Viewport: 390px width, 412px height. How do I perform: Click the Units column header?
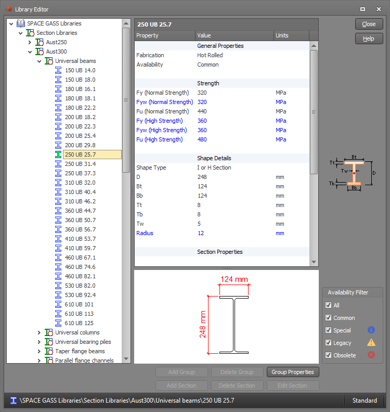tap(291, 35)
